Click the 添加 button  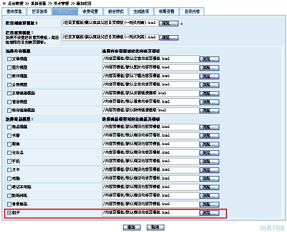point(131,227)
